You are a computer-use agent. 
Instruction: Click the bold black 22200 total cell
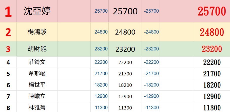pos(212,62)
